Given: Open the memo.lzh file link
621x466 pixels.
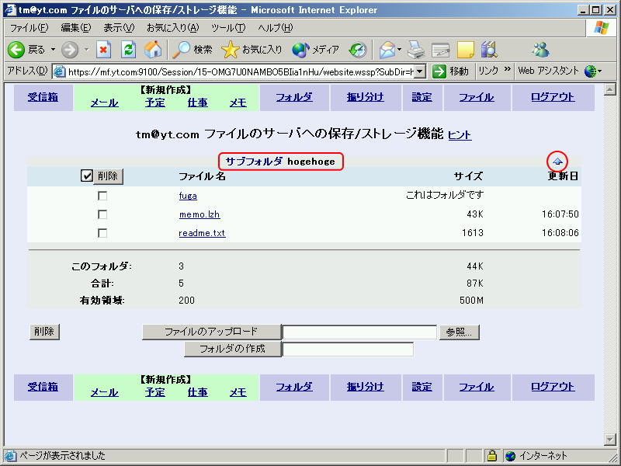Looking at the screenshot, I should (194, 214).
